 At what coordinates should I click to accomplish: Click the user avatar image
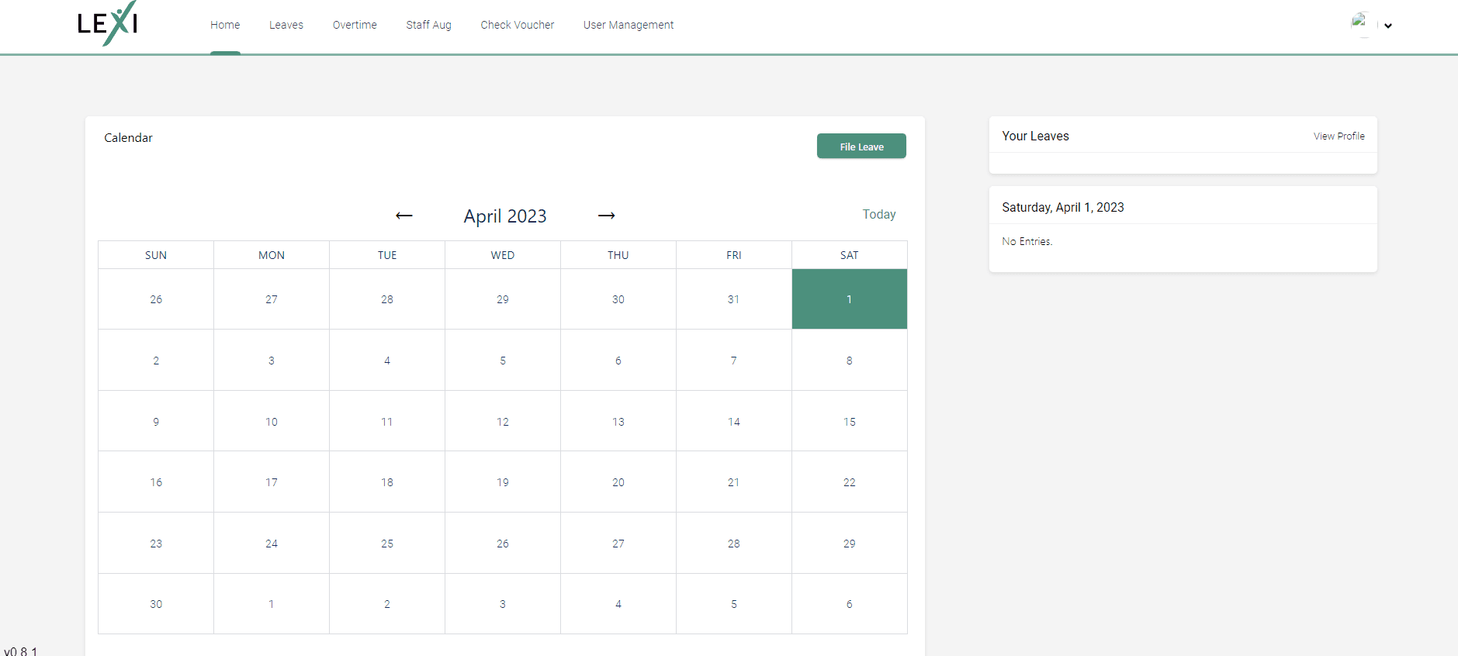point(1359,22)
